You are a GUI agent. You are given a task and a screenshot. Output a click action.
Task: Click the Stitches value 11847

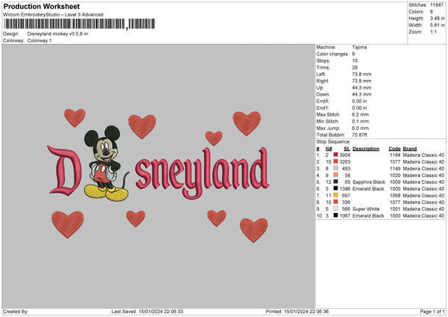(x=437, y=5)
